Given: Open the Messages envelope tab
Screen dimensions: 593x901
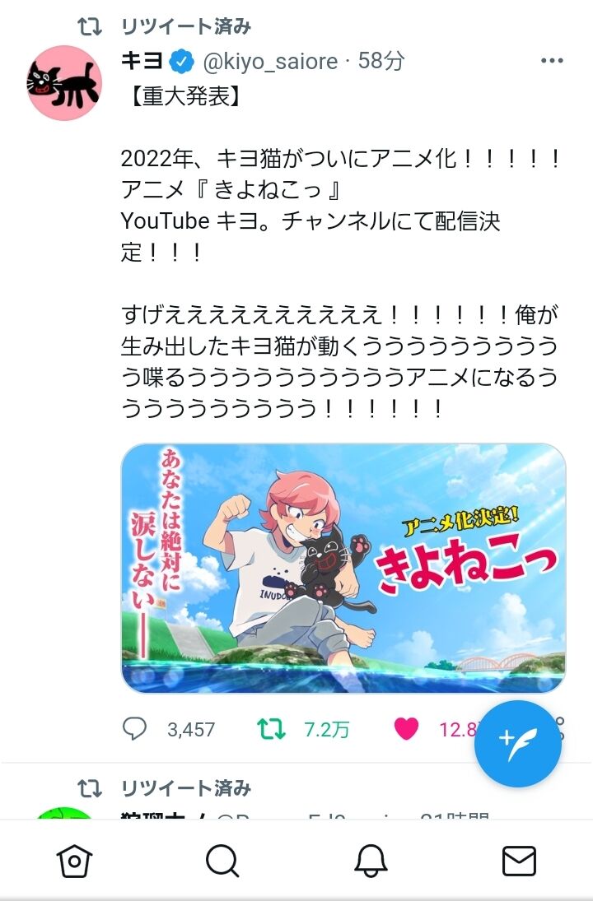Looking at the screenshot, I should (x=519, y=860).
